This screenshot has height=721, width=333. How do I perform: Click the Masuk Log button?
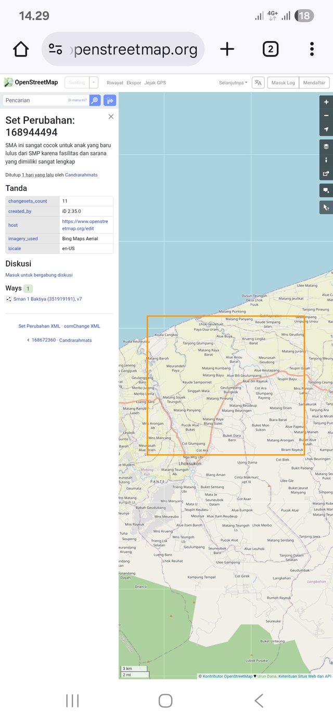tap(283, 82)
